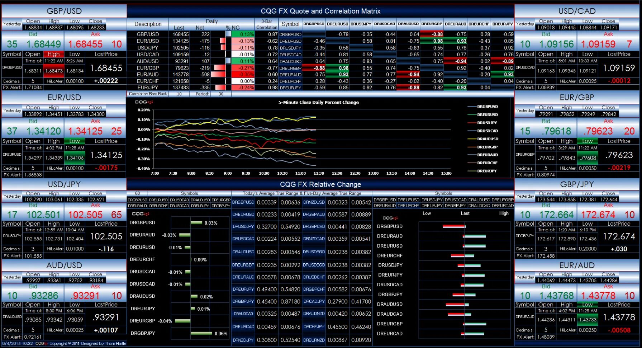Click the CQG logo above the Low Last High list

(x=390, y=218)
